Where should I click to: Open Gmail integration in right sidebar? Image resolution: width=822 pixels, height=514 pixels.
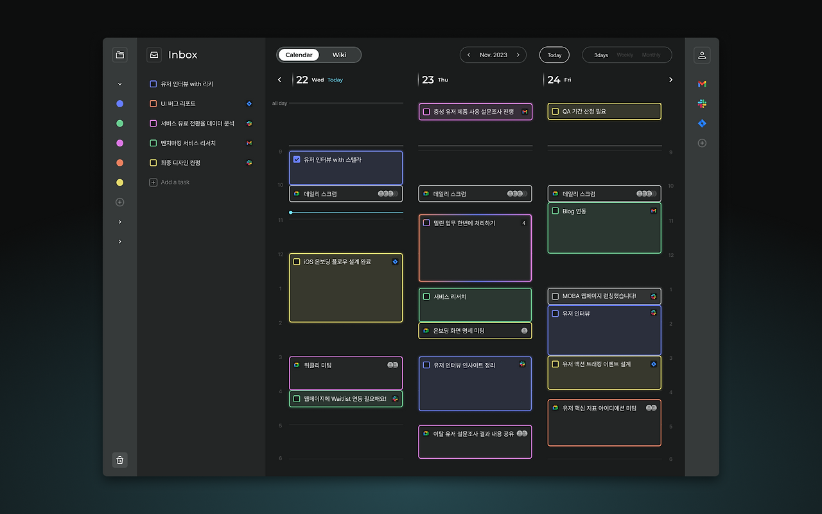[702, 84]
